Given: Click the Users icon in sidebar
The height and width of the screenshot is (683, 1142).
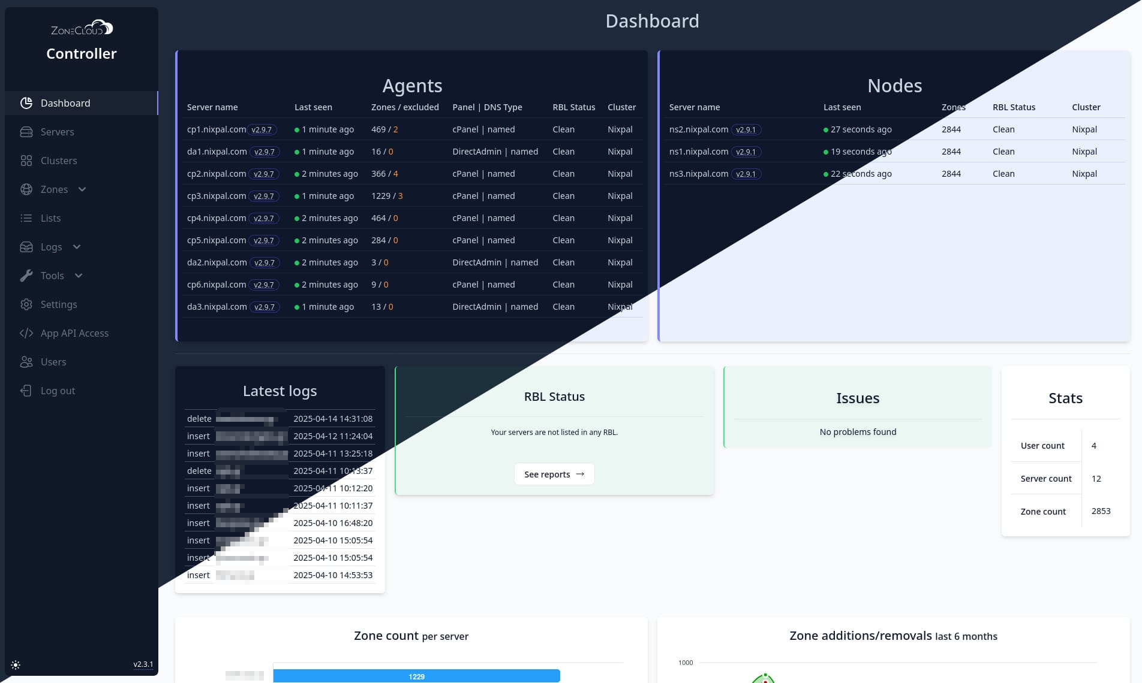Looking at the screenshot, I should [x=26, y=362].
